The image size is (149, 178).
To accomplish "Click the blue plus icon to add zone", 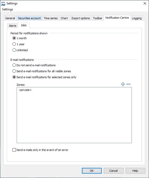I will coord(123,84).
